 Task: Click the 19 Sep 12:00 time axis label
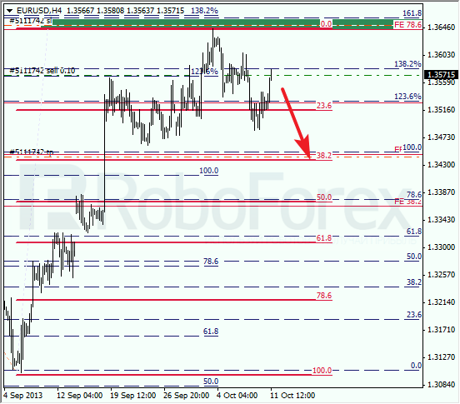click(132, 396)
